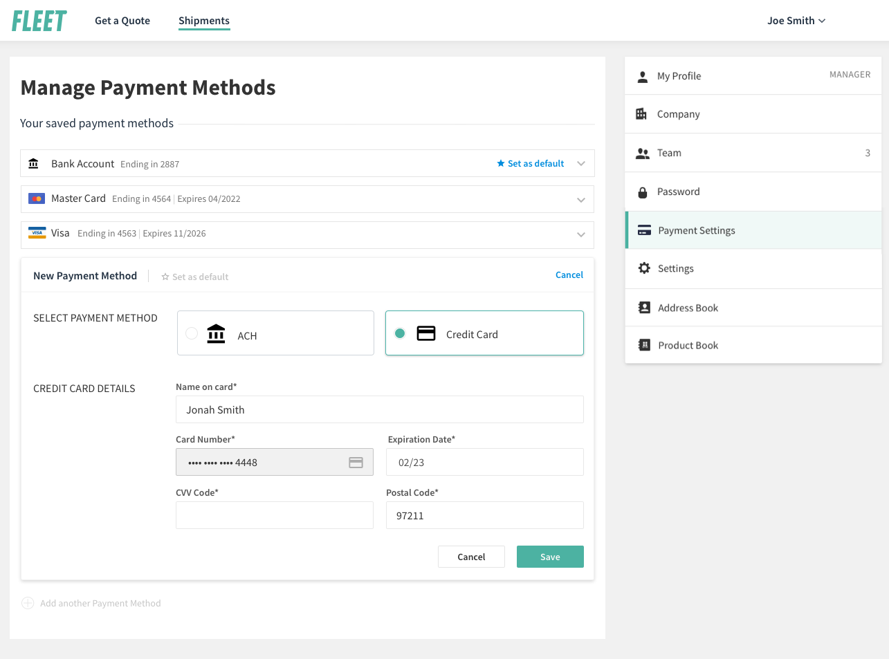The height and width of the screenshot is (659, 889).
Task: Click into the CVV Code field
Action: pos(275,515)
